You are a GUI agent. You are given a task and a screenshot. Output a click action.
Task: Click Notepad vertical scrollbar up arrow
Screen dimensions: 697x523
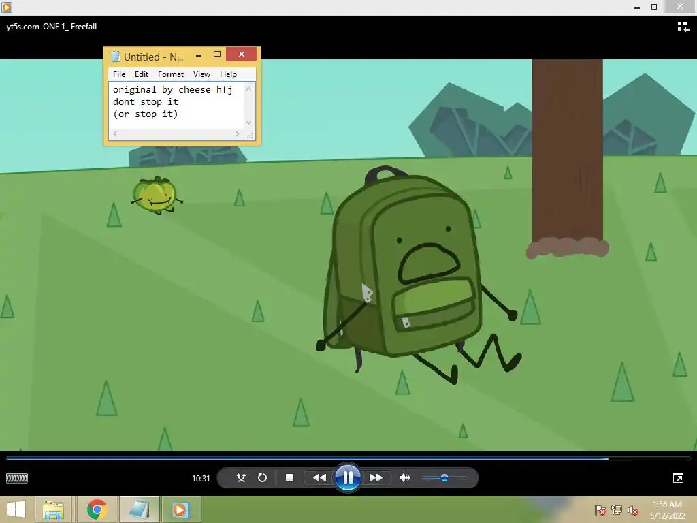249,89
